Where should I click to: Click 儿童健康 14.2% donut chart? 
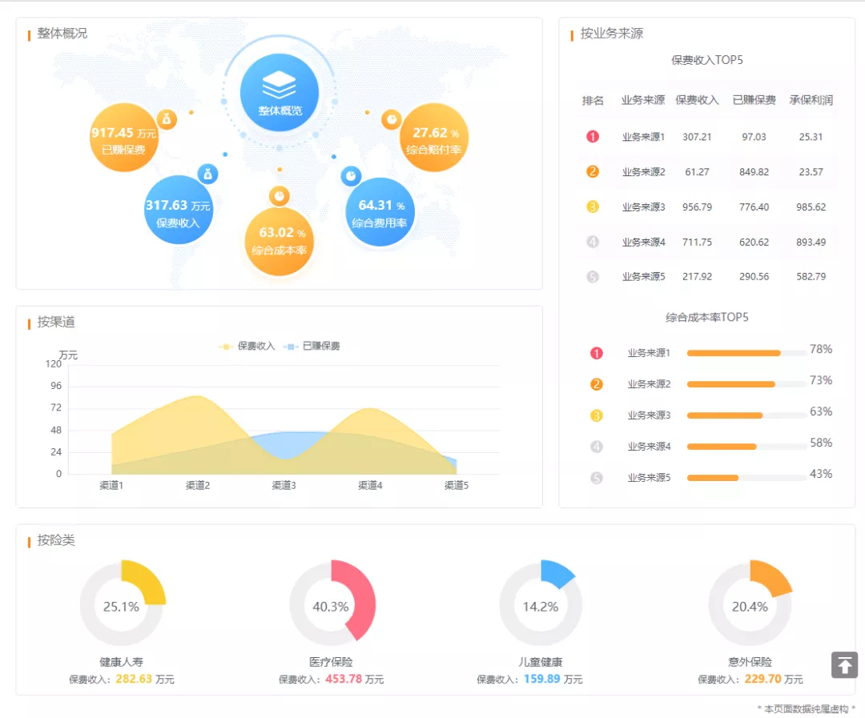(541, 604)
